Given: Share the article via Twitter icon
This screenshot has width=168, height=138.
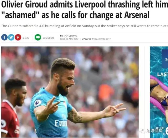Looking at the screenshot, I should (x=11, y=37).
